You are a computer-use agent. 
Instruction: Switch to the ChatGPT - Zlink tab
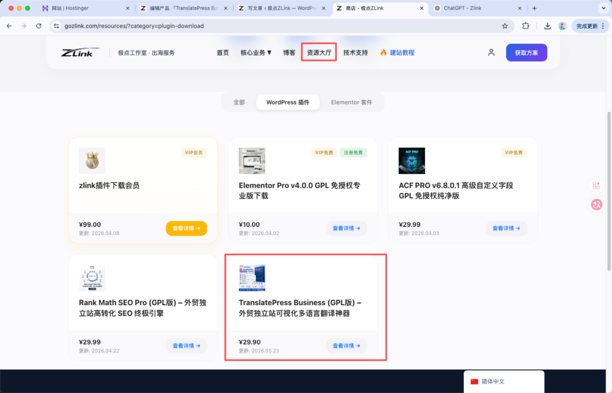point(478,8)
